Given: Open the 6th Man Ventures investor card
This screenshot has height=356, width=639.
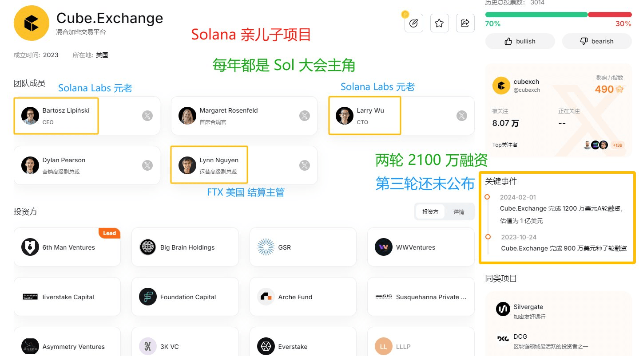Looking at the screenshot, I should (x=67, y=247).
